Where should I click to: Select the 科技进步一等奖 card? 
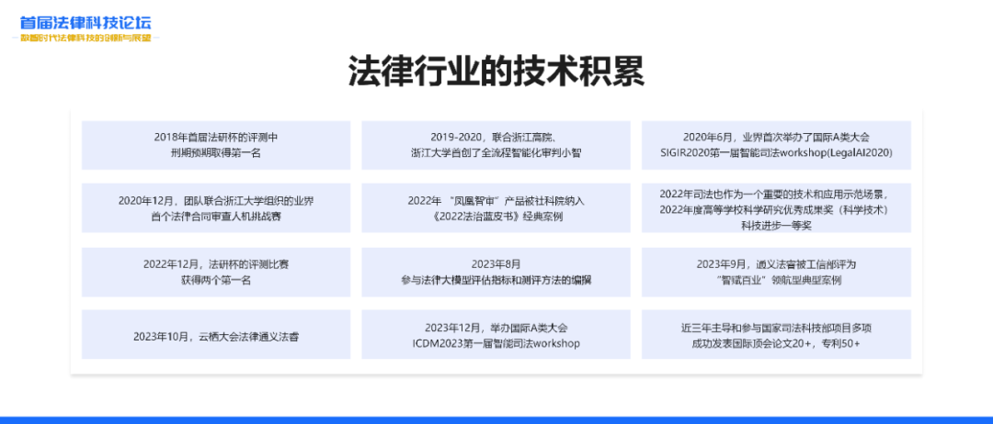776,208
